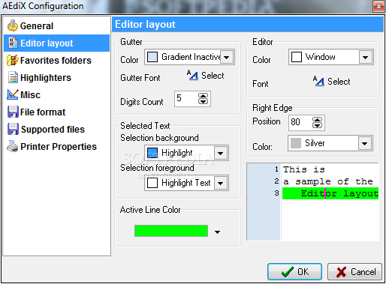386x284 pixels.
Task: Click the Highlighters list icon
Action: click(13, 77)
